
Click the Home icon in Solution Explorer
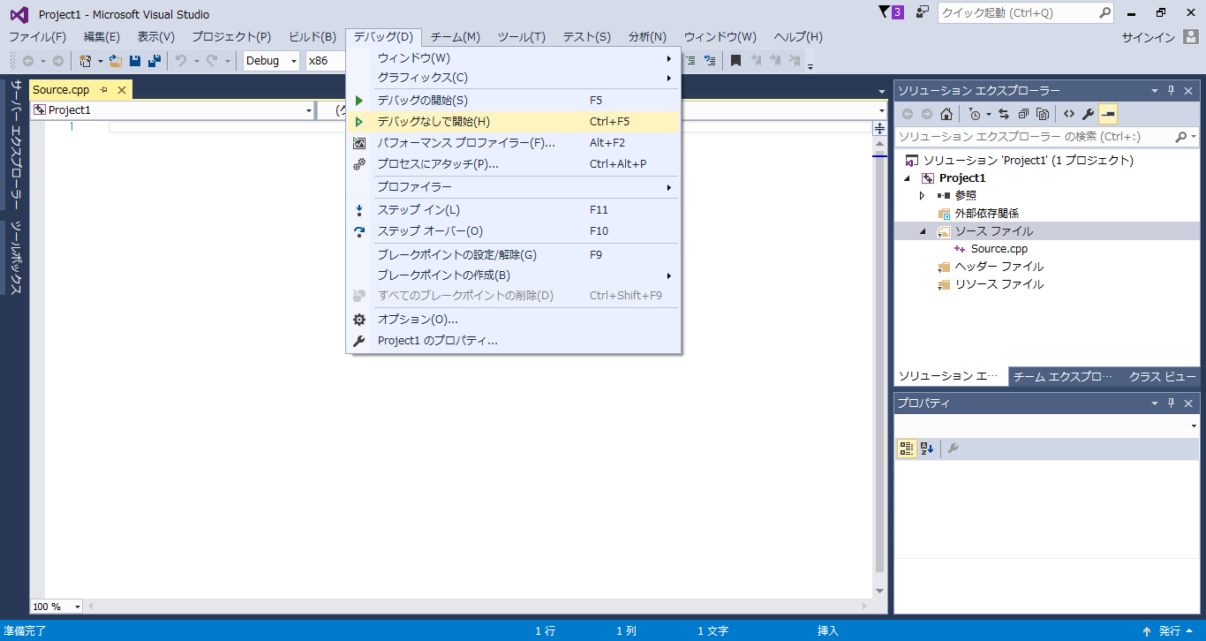(x=946, y=113)
